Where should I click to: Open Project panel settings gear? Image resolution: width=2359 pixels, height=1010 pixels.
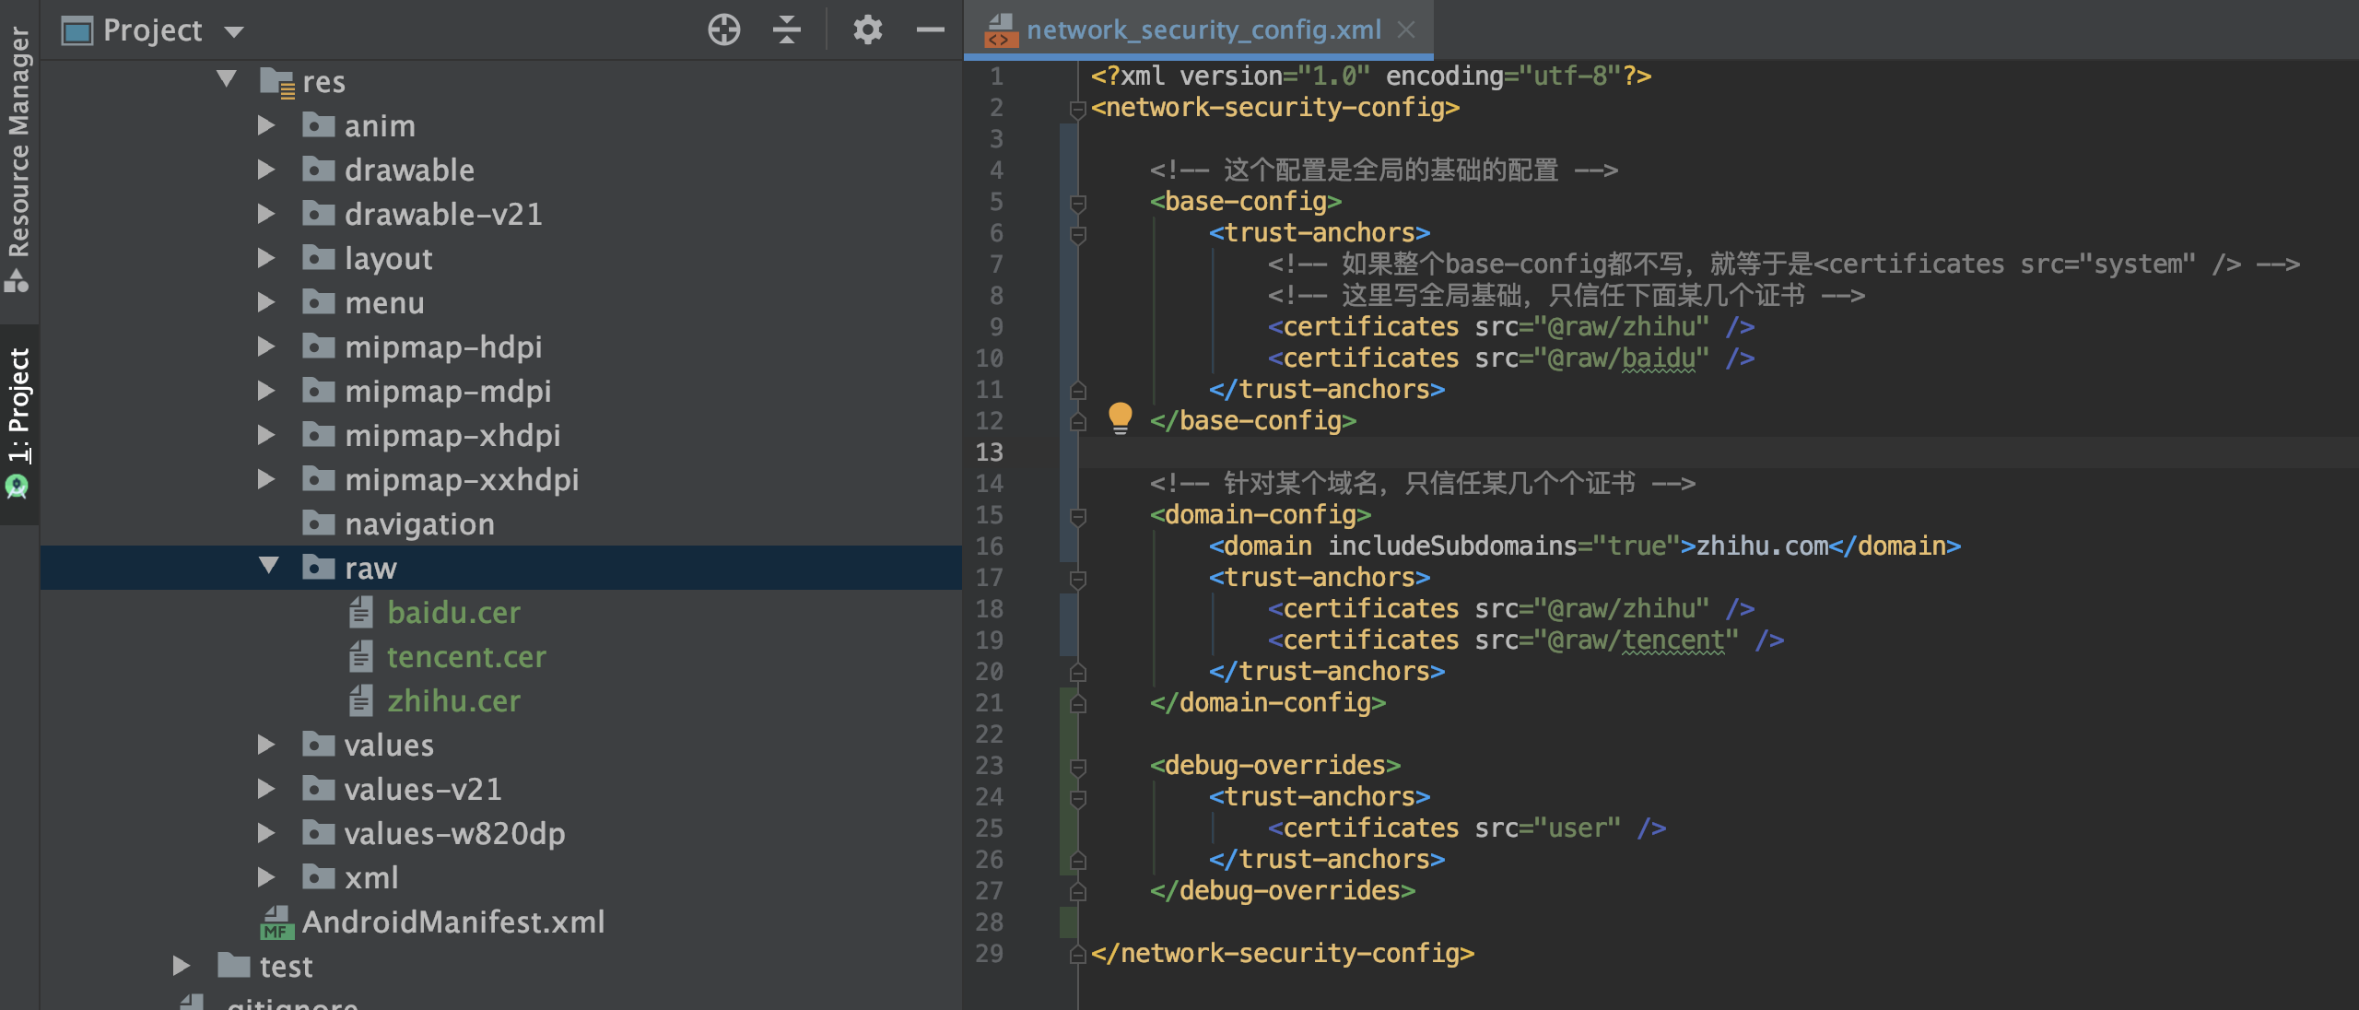pos(866,30)
